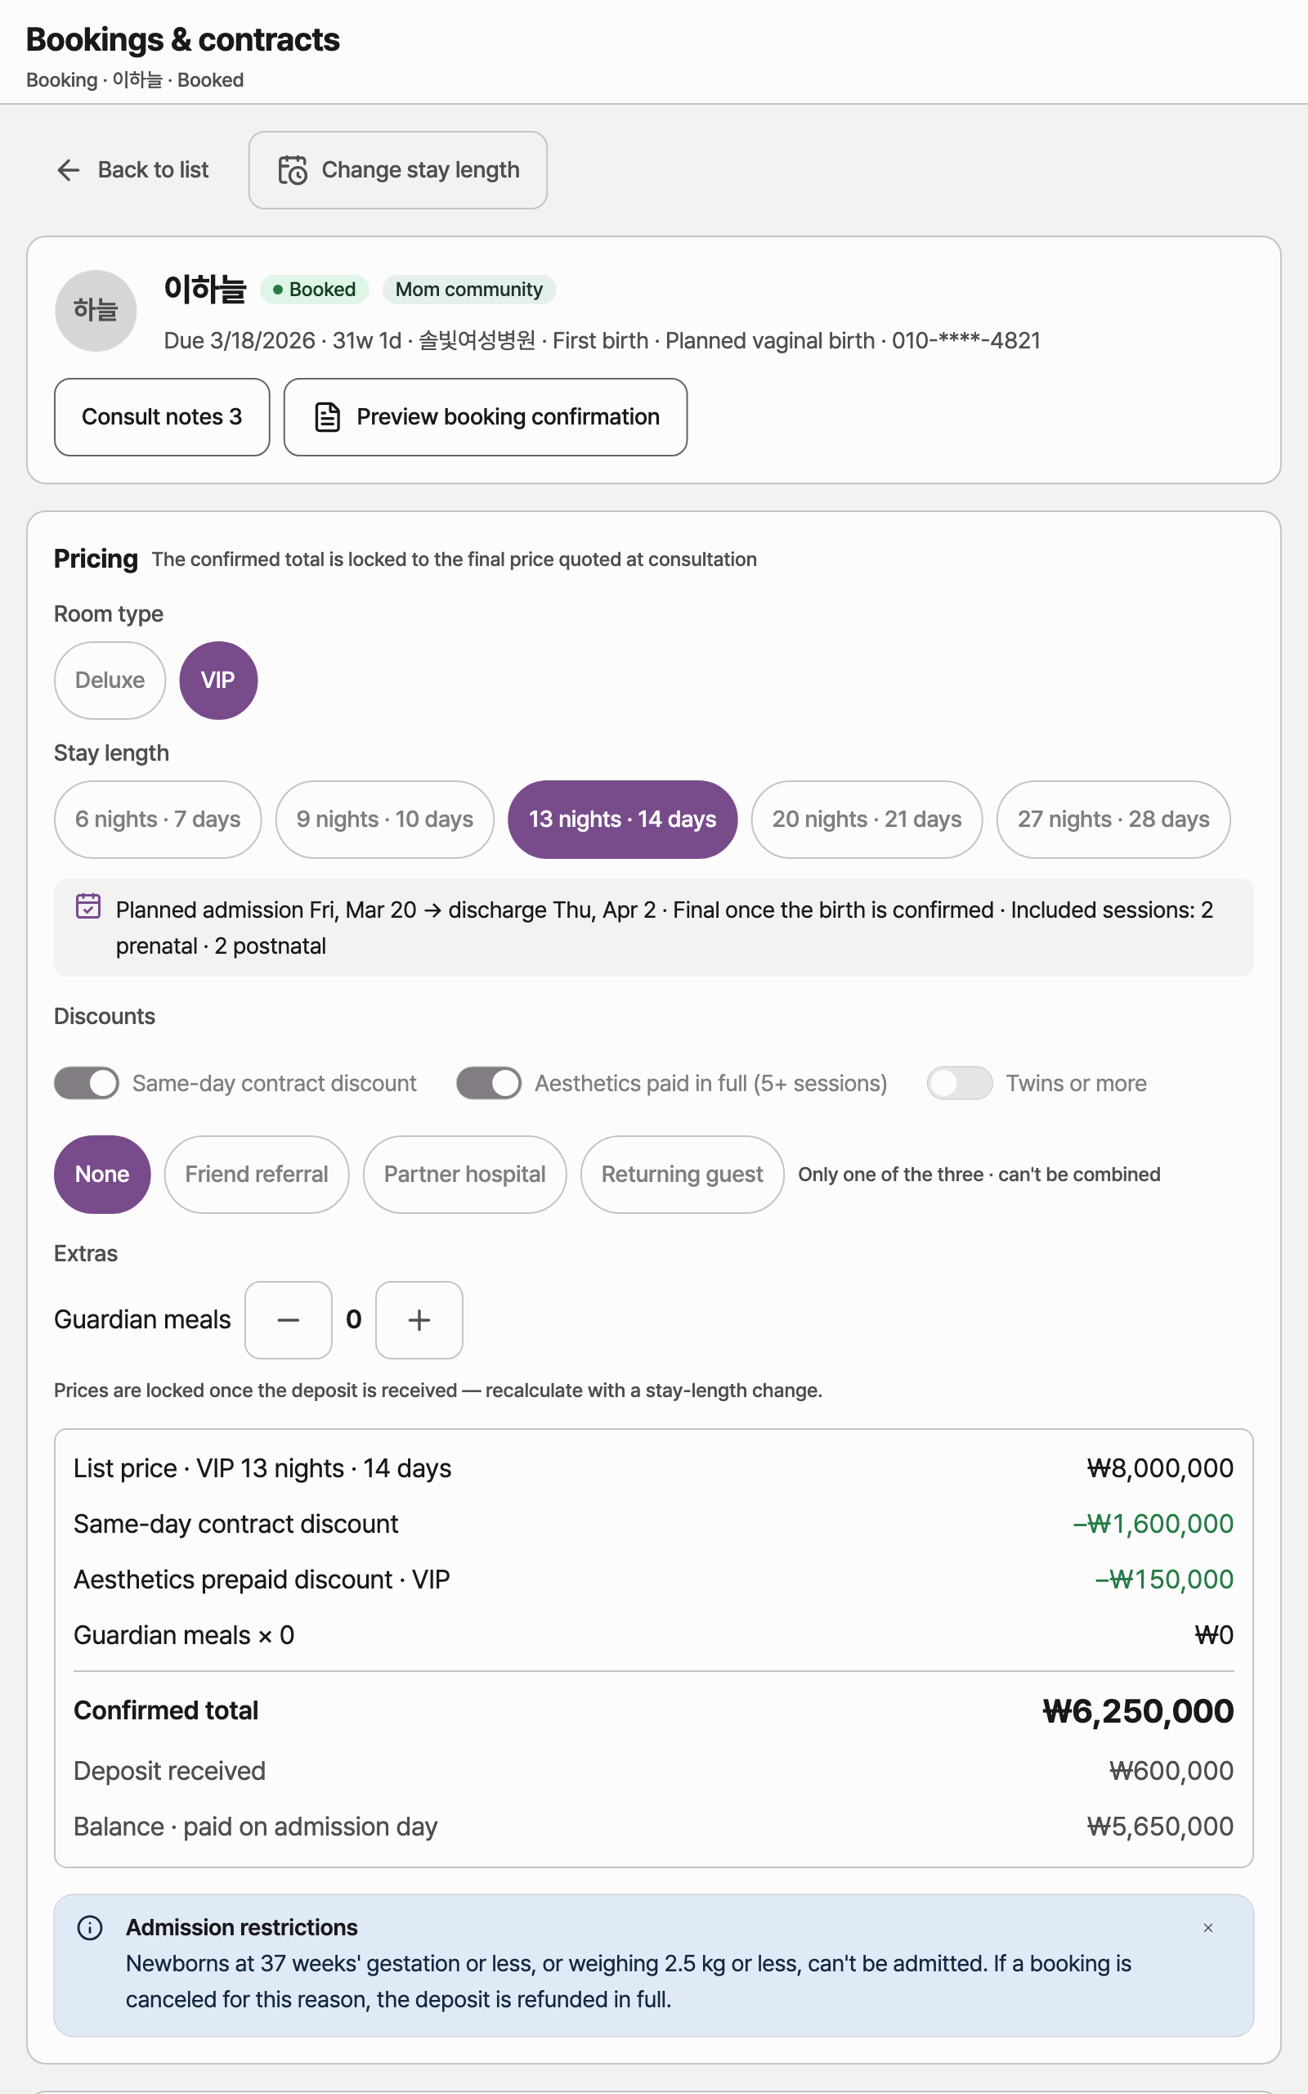This screenshot has height=2094, width=1308.
Task: Click the Aesthetics prepaid –₩150,000 amount
Action: (1164, 1579)
